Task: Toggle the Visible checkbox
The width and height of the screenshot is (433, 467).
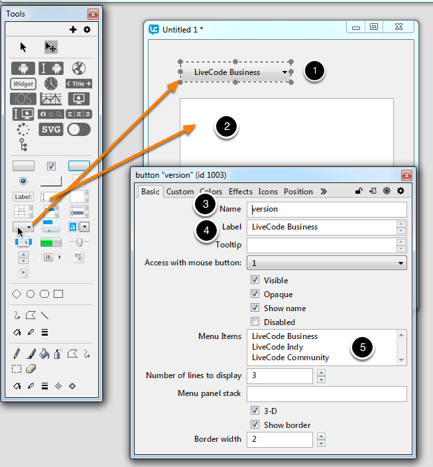Action: pyautogui.click(x=255, y=280)
